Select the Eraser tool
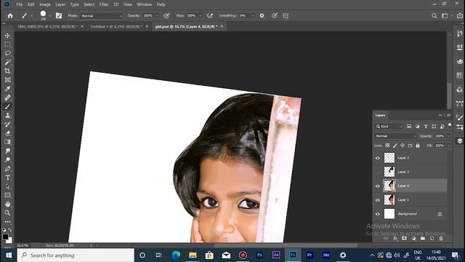465x262 pixels. pyautogui.click(x=8, y=133)
